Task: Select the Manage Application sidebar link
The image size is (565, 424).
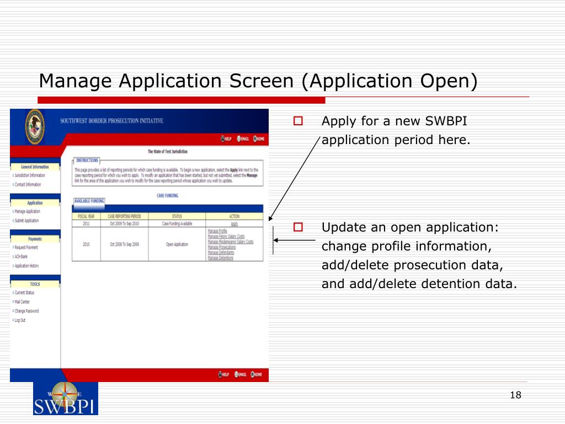Action: (x=27, y=211)
